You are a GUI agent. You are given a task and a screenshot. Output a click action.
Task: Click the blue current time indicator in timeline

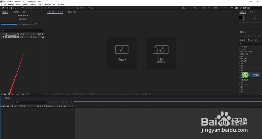75,101
